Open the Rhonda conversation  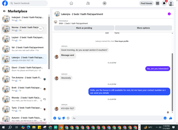[24, 99]
